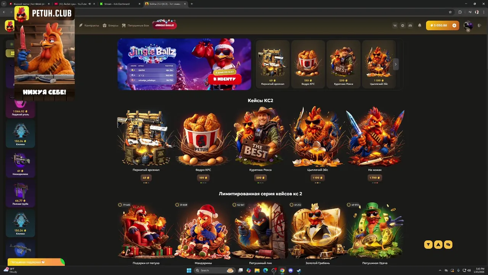The width and height of the screenshot is (488, 275).
Task: Click the logout icon beside the avatar
Action: tap(479, 25)
